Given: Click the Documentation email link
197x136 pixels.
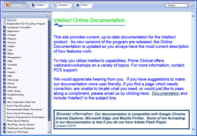Looking at the screenshot, I should pyautogui.click(x=166, y=93).
